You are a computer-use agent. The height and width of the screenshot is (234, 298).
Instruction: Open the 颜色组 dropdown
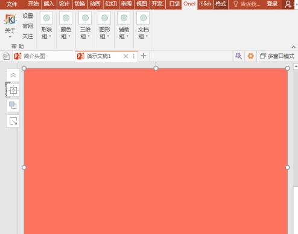[x=66, y=25]
